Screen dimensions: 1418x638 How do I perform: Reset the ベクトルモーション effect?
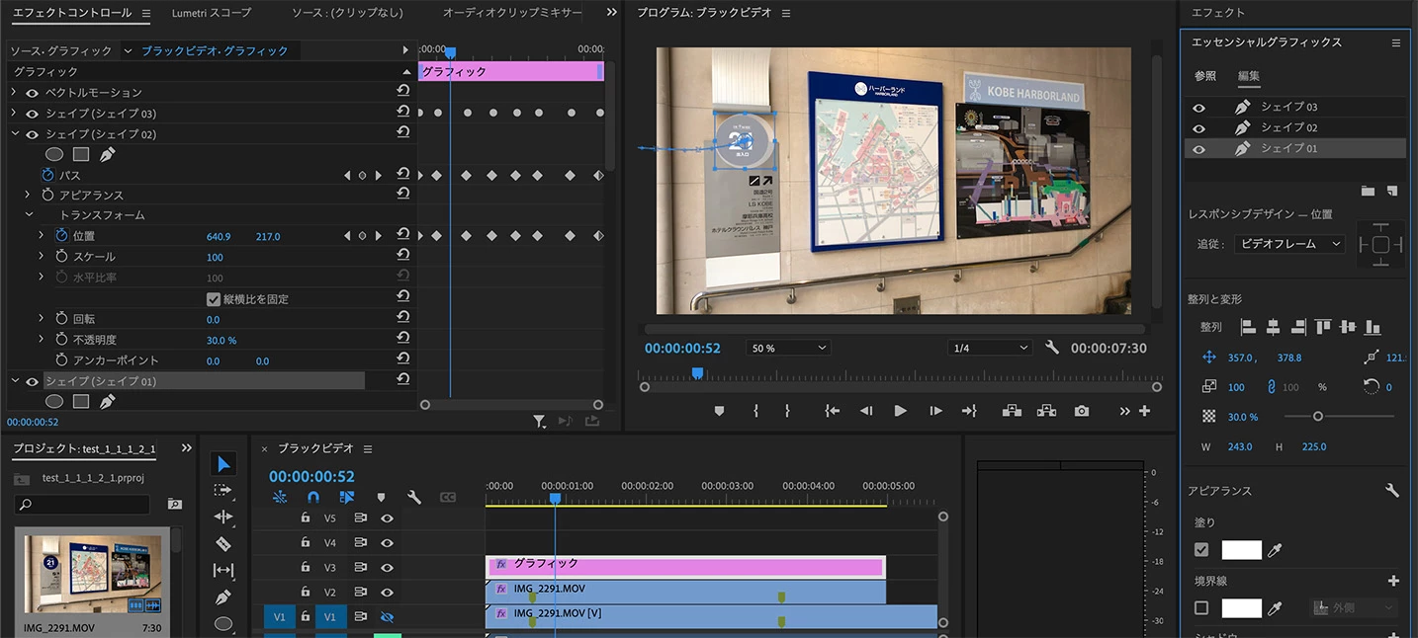click(403, 92)
